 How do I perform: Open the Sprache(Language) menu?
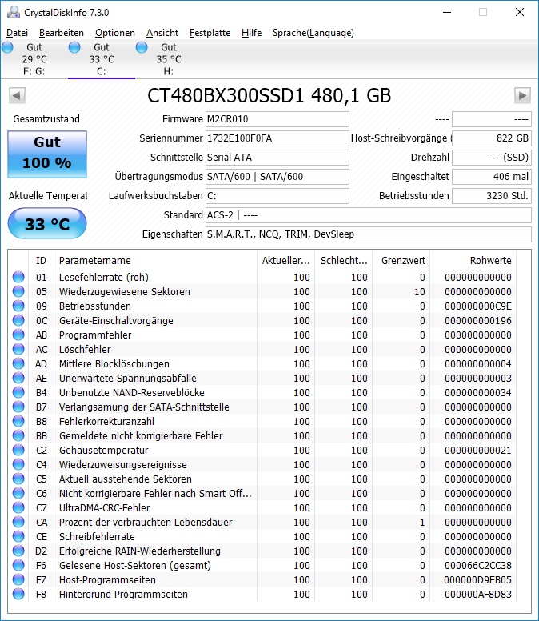point(313,33)
